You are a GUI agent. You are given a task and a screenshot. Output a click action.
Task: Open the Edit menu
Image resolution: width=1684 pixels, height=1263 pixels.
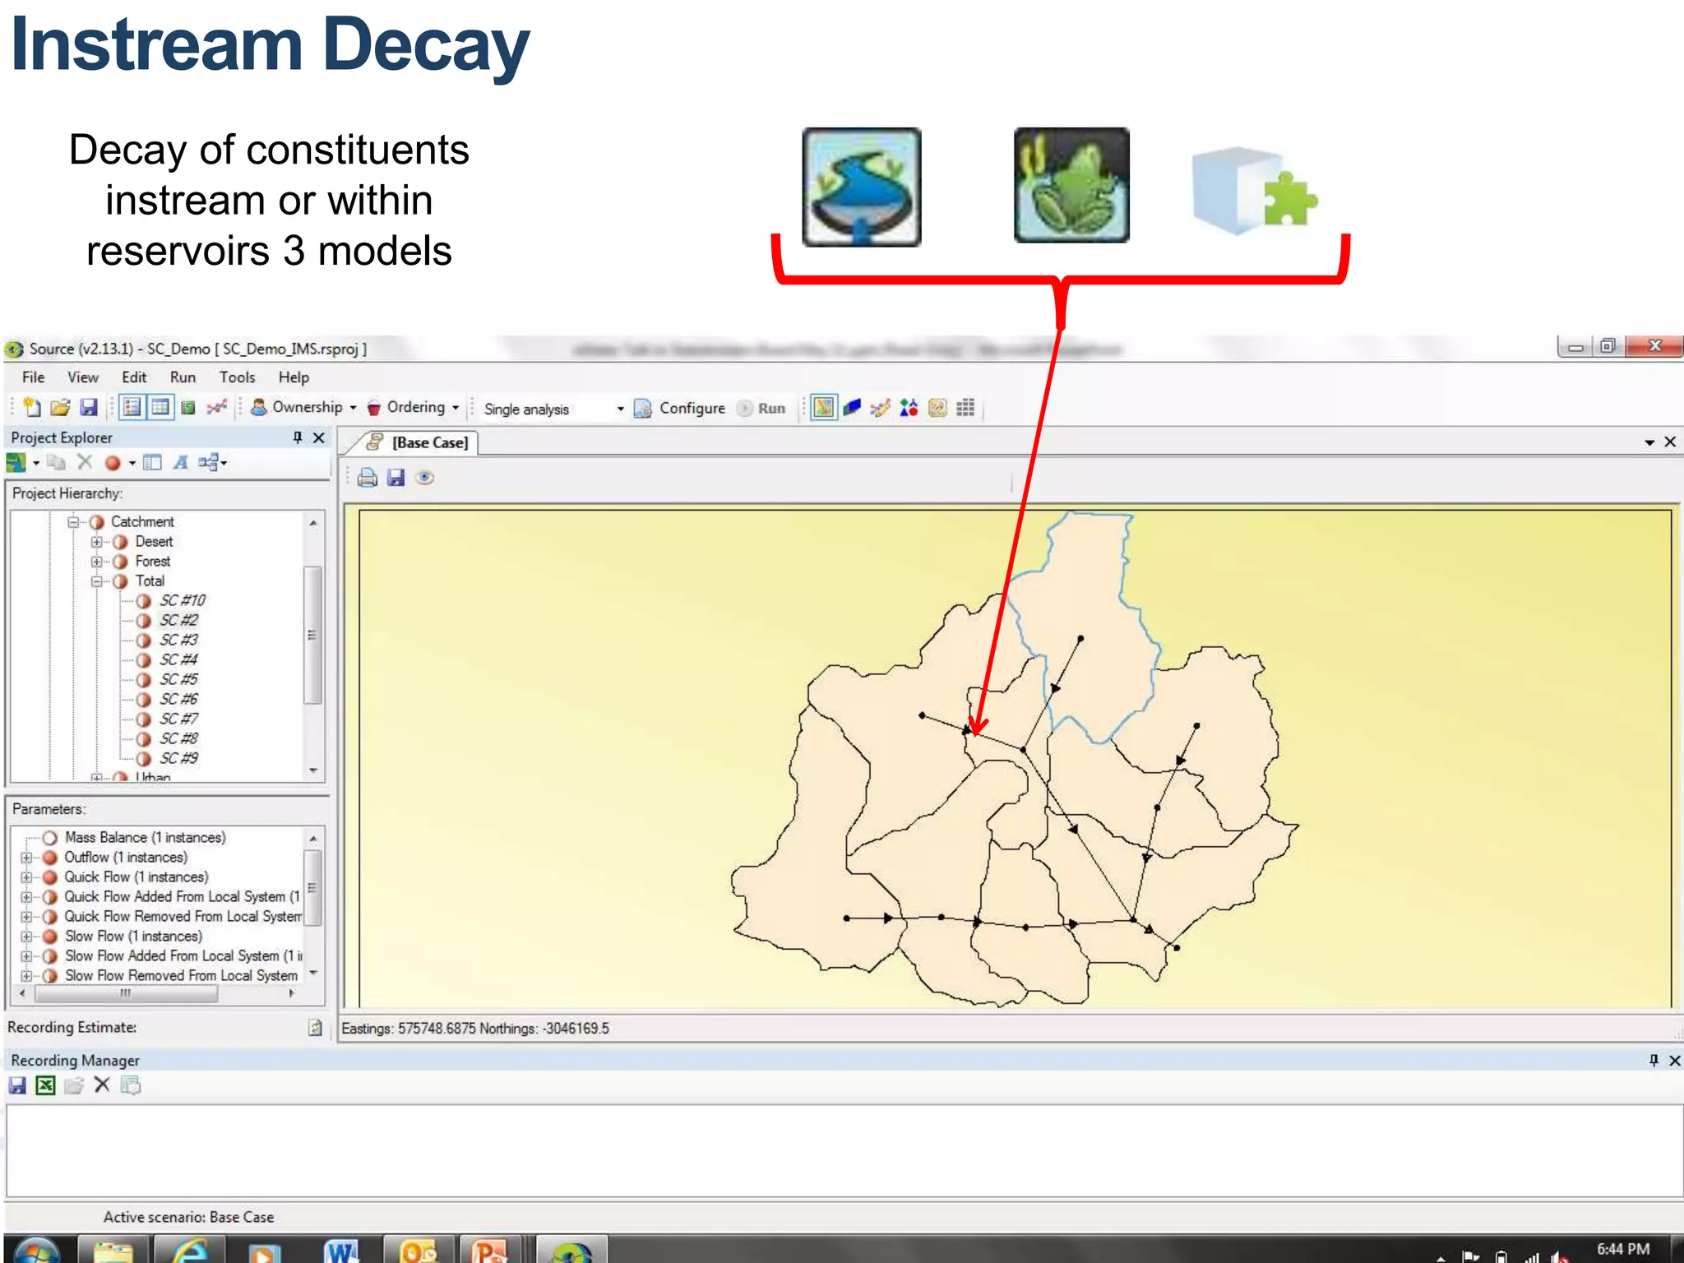134,377
